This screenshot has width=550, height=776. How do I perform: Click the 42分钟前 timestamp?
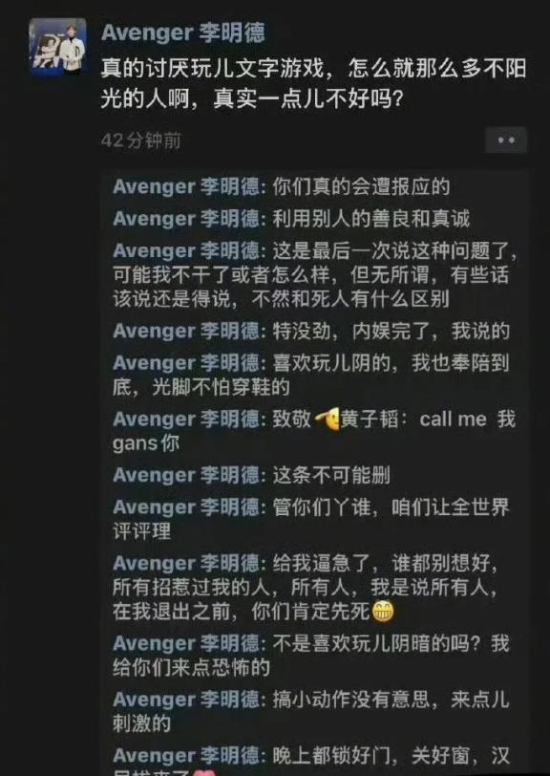click(x=141, y=141)
